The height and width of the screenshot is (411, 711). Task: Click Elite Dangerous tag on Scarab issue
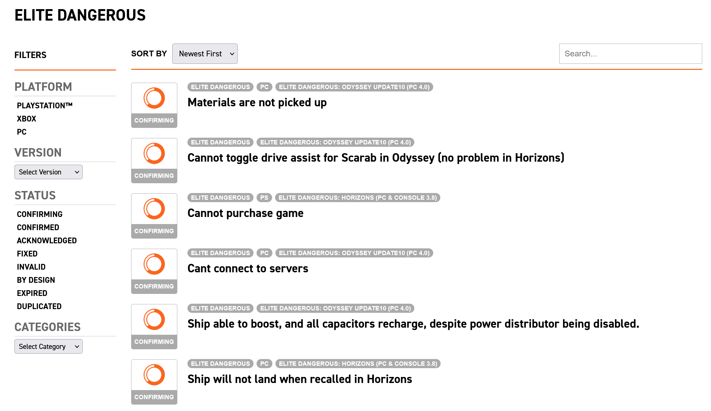click(x=220, y=142)
